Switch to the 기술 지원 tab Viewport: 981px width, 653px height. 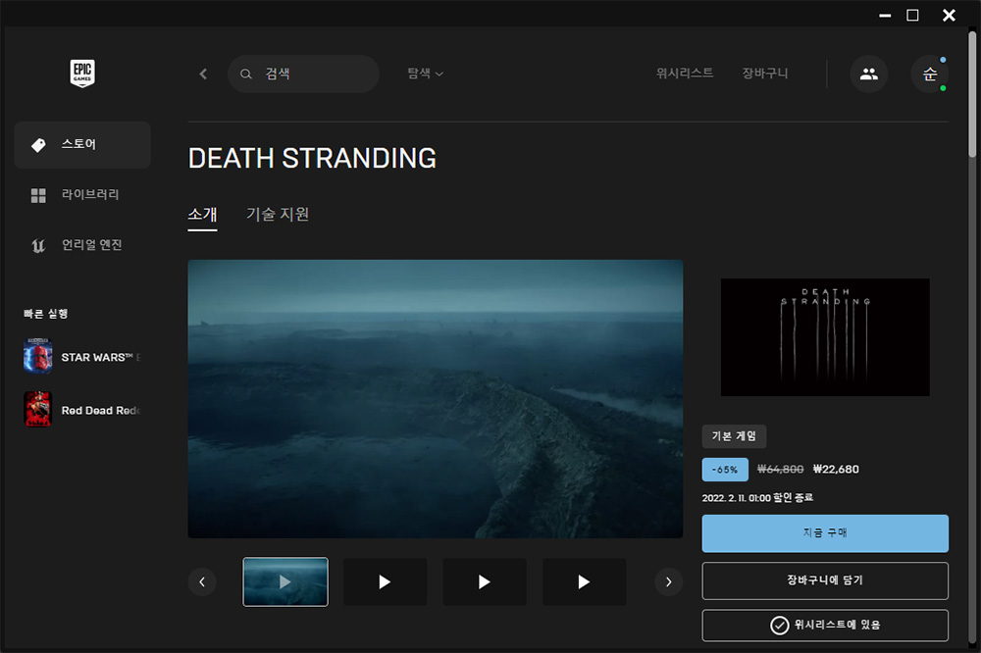coord(278,215)
